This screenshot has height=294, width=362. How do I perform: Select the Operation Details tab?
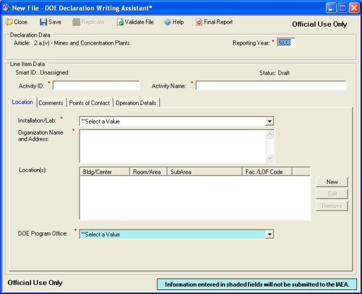[136, 103]
